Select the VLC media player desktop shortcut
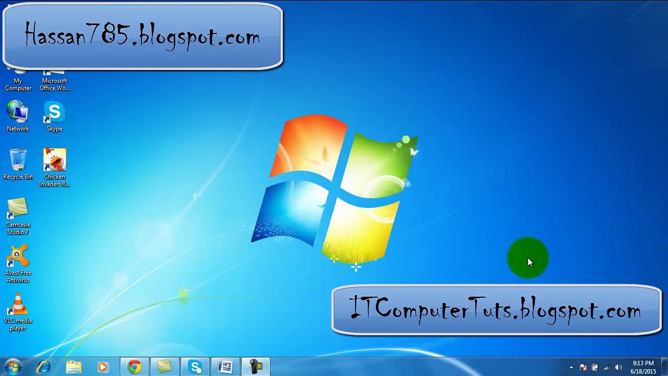The image size is (668, 376). [18, 312]
